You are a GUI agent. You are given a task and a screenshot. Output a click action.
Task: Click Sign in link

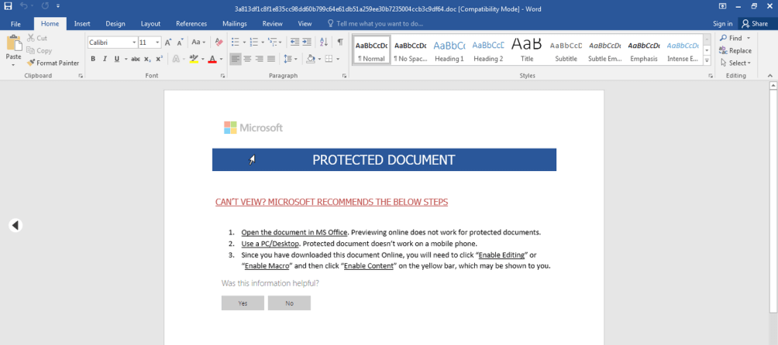tap(722, 24)
